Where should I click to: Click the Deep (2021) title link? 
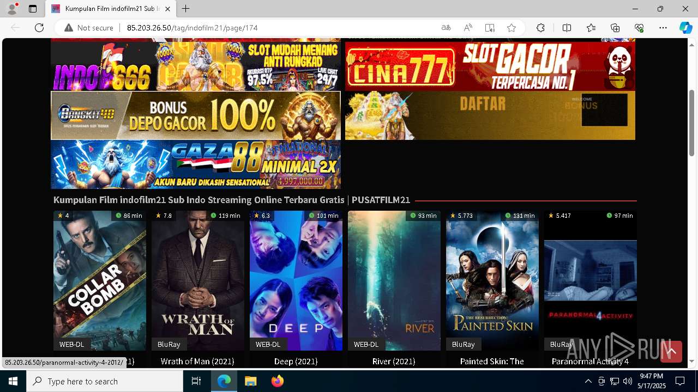(x=296, y=361)
